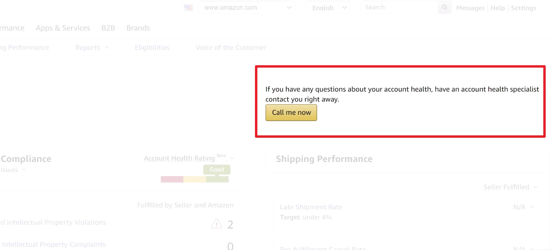The height and width of the screenshot is (250, 552).
Task: Open the English language dropdown
Action: tap(328, 8)
